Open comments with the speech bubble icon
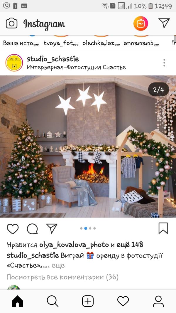Screen dimensions: 176x313 pyautogui.click(x=32, y=229)
